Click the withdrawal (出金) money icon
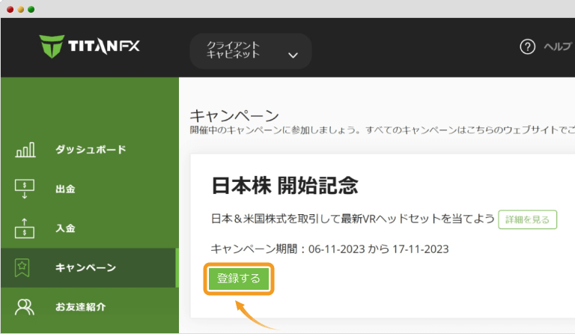This screenshot has height=334, width=575. tap(25, 189)
